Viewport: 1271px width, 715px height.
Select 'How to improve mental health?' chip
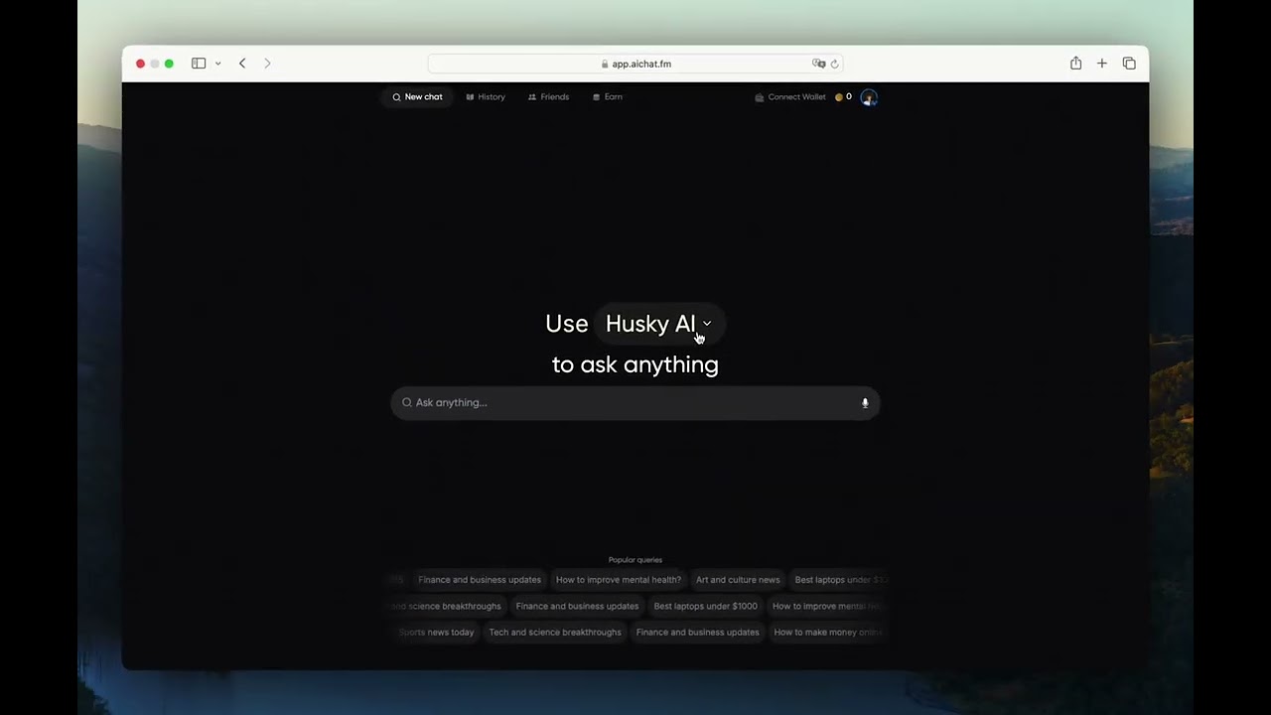(619, 580)
